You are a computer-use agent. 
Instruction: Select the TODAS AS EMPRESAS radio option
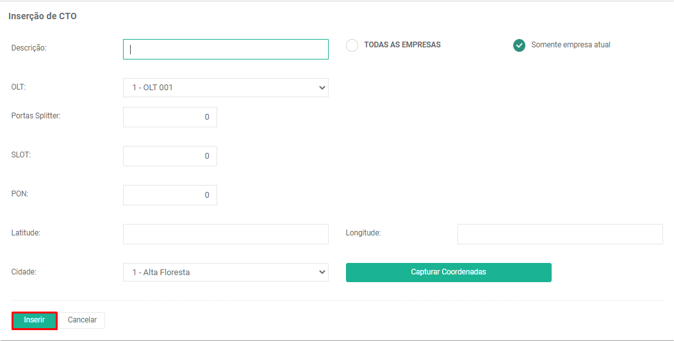click(352, 45)
